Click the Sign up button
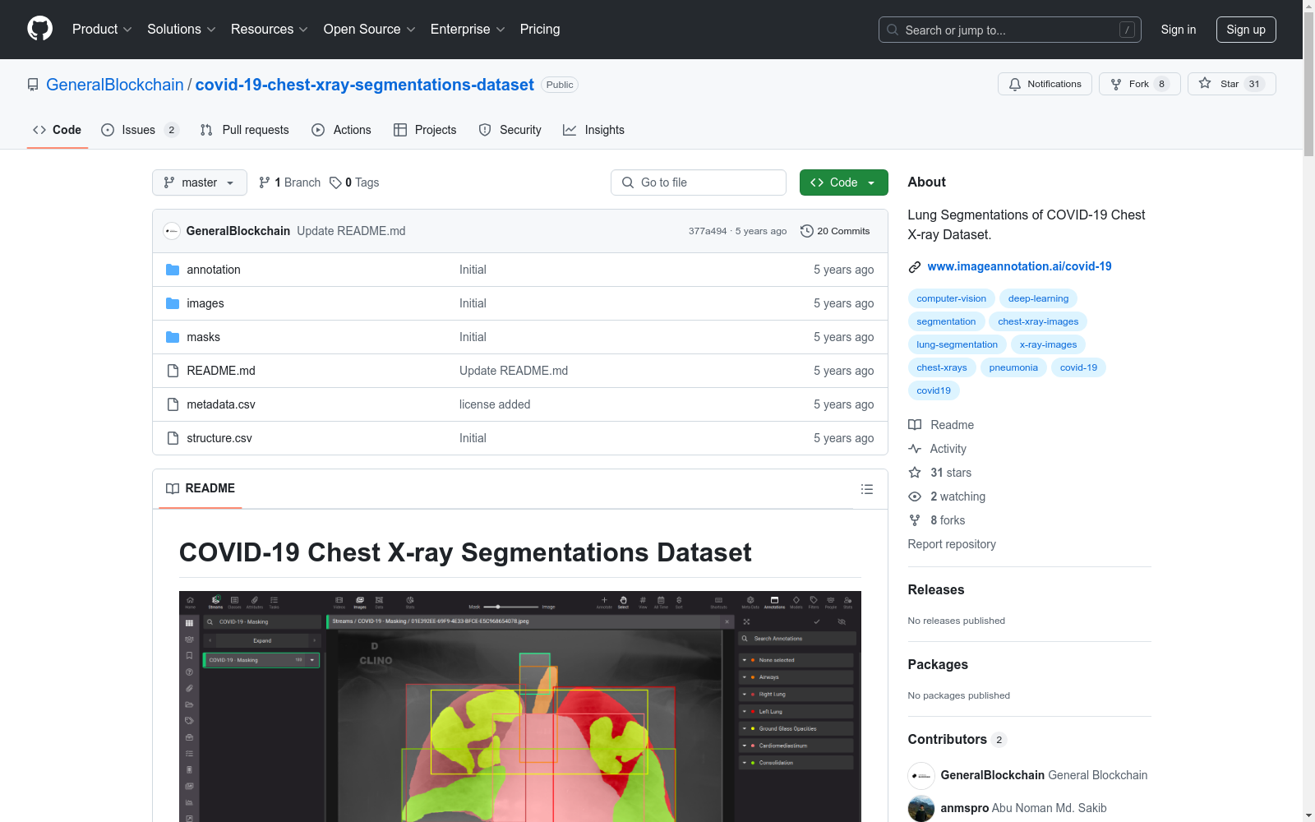Viewport: 1315px width, 822px height. coord(1246,30)
